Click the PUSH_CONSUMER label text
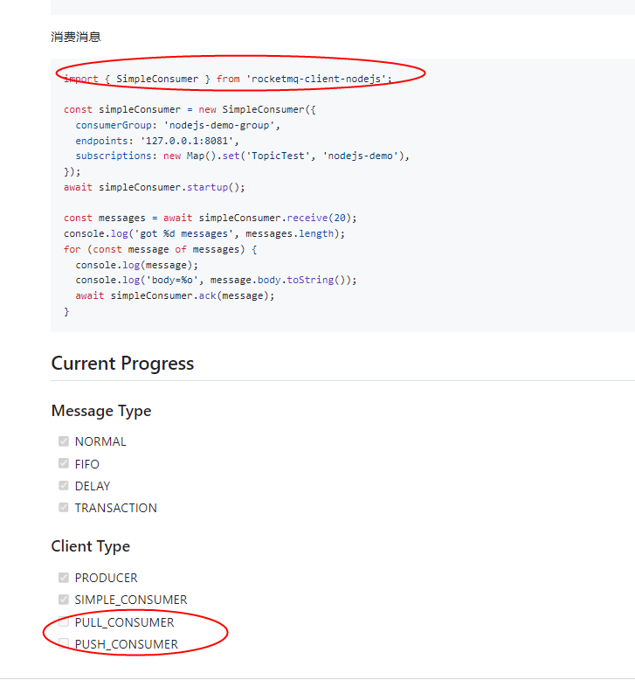635x694 pixels. click(x=127, y=644)
